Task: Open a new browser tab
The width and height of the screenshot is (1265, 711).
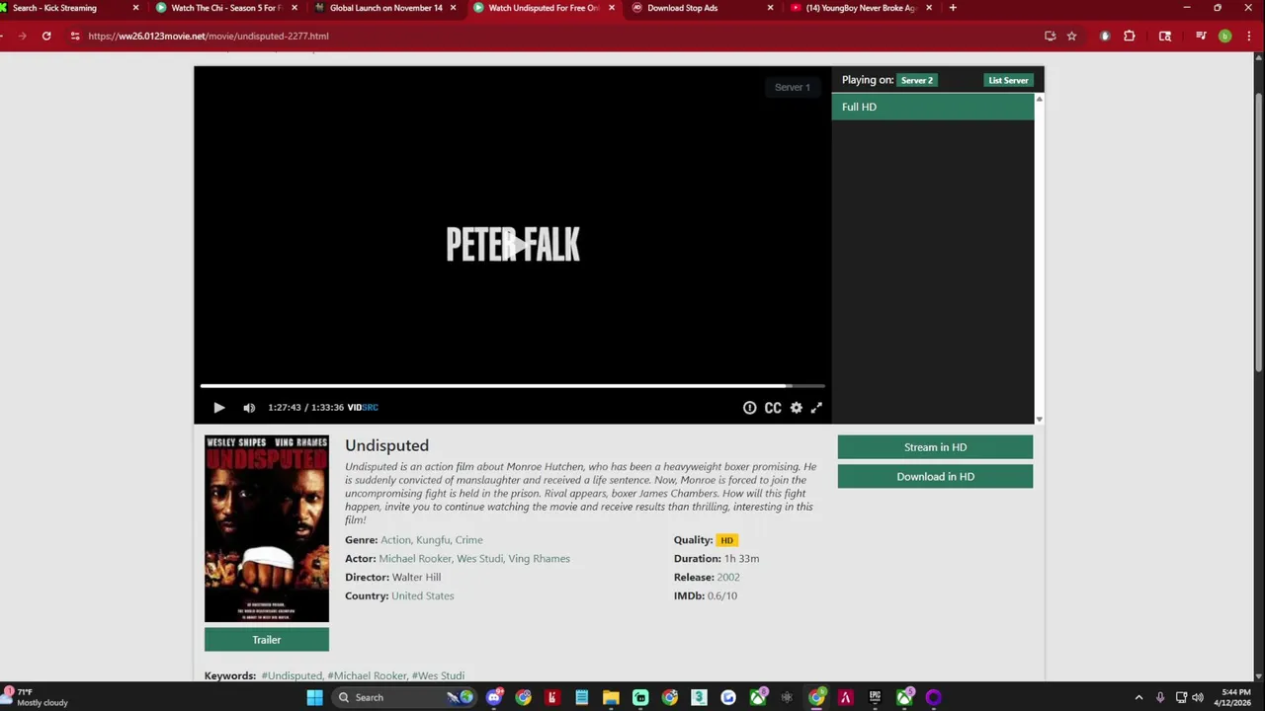Action: 953,8
